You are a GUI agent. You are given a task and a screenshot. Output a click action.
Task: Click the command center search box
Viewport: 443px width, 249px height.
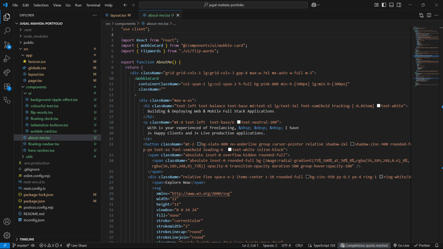[x=223, y=5]
